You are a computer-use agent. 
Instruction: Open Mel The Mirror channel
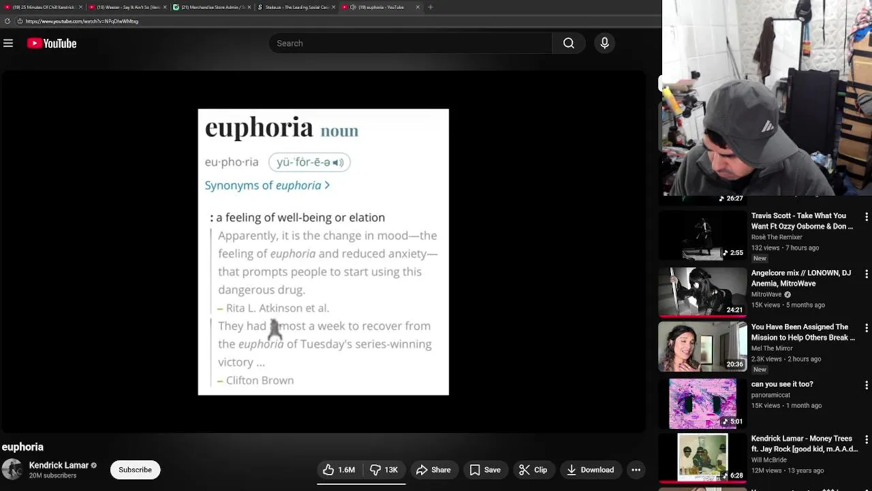click(x=772, y=348)
